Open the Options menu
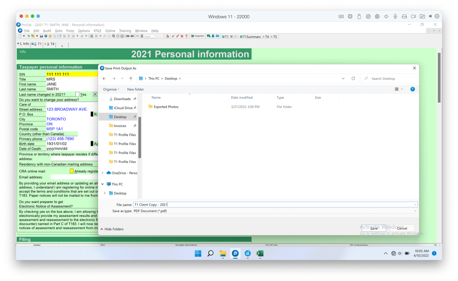This screenshot has width=458, height=281. 84,31
